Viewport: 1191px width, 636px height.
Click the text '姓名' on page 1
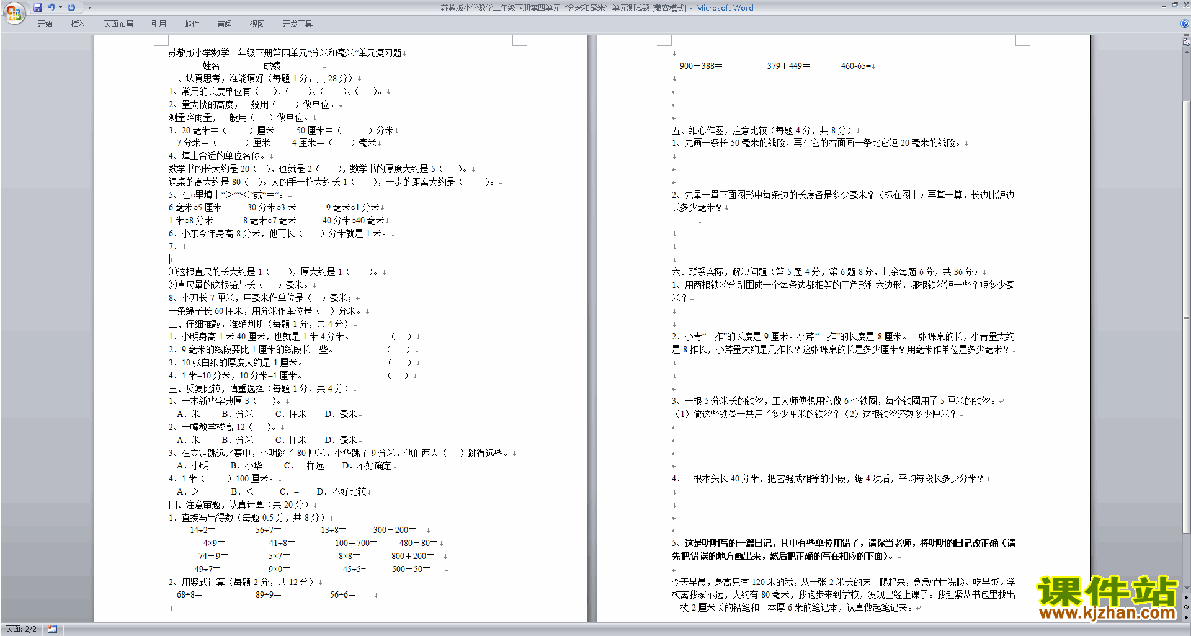coord(211,66)
